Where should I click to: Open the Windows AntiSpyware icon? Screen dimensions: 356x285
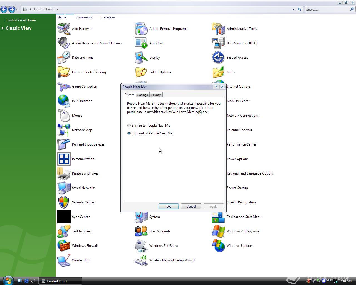[x=218, y=231]
